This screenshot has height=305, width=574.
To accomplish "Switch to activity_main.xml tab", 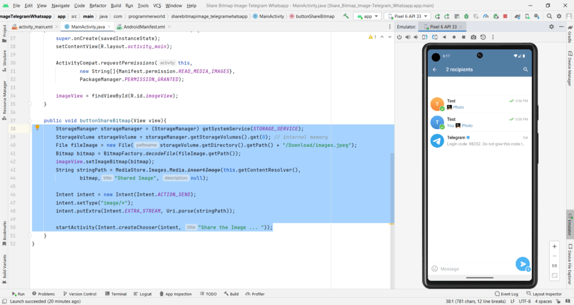I will [x=35, y=27].
